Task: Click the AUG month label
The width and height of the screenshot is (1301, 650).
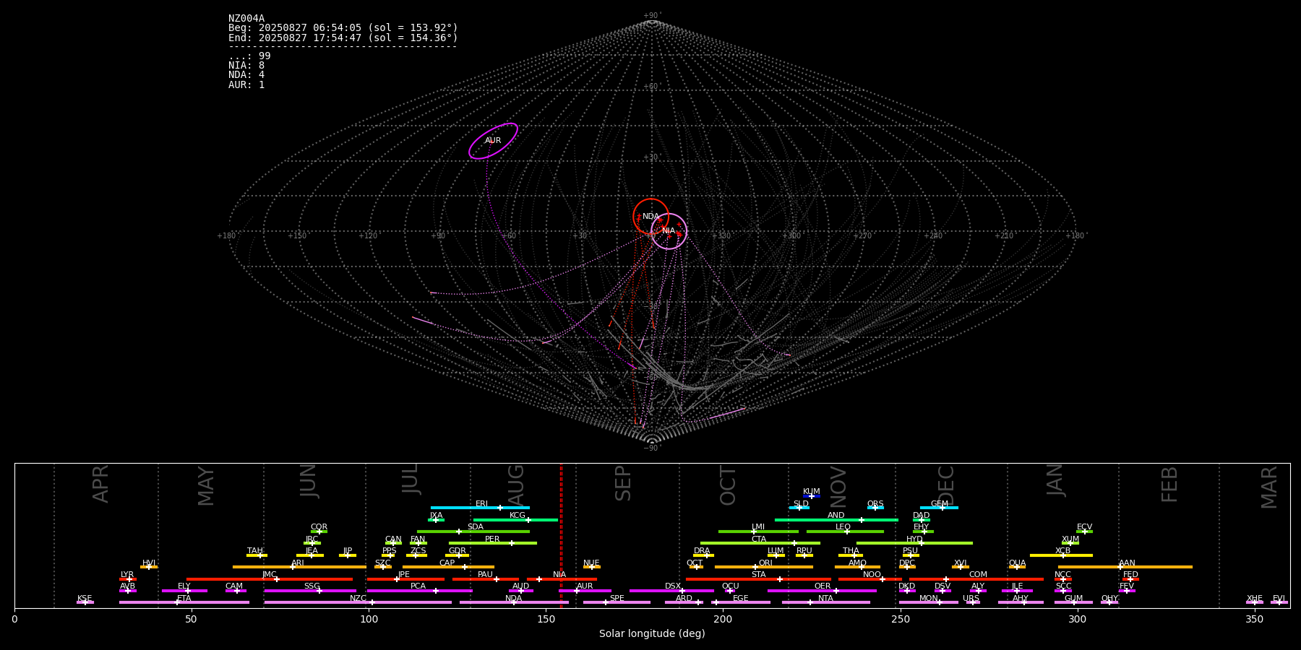Action: click(x=516, y=485)
